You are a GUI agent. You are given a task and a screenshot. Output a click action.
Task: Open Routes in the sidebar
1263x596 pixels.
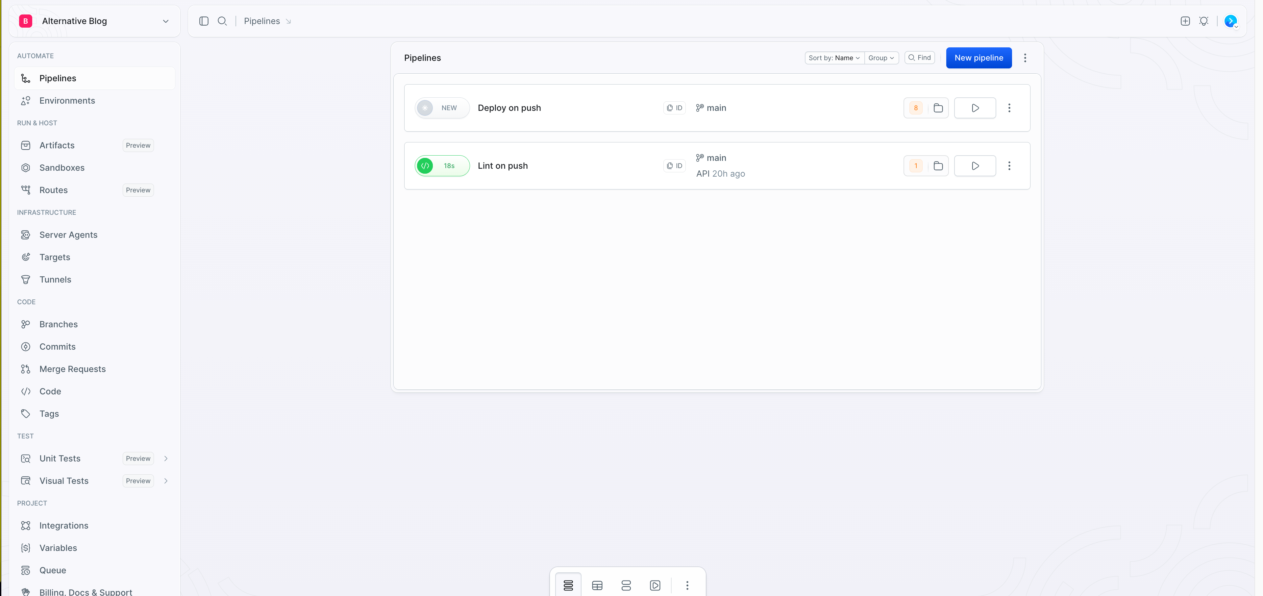pos(53,190)
